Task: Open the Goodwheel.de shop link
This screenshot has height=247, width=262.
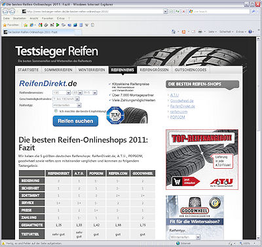Action: (182, 101)
